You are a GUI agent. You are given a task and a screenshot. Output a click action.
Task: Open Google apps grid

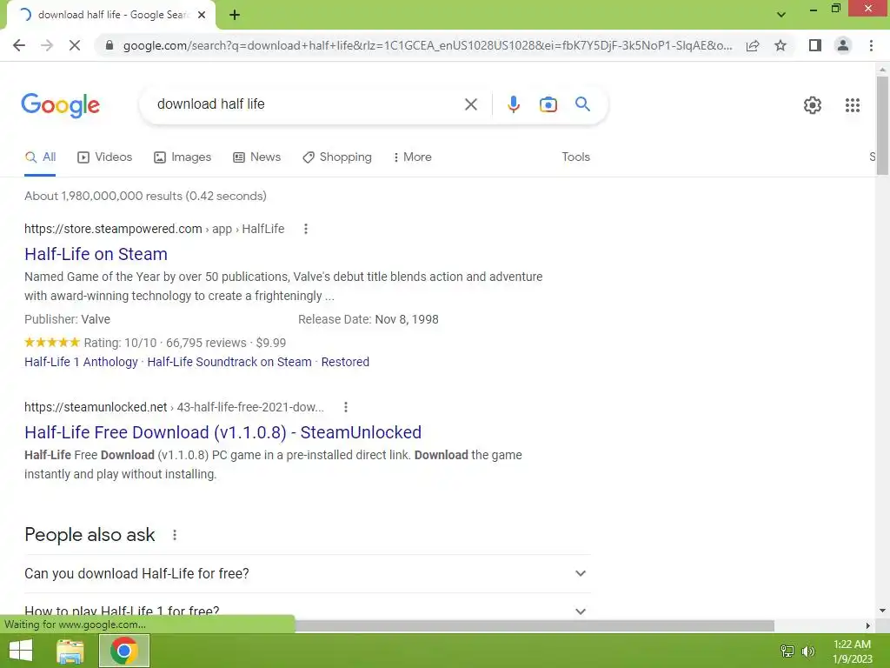(852, 105)
